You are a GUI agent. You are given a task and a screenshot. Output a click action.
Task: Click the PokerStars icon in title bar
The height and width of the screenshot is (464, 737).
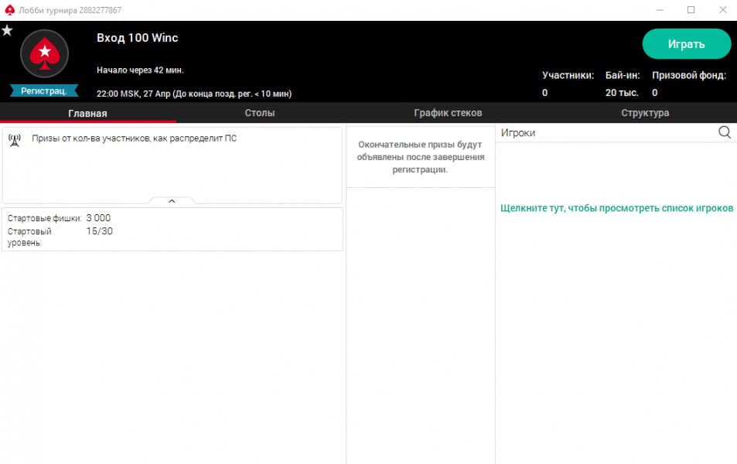point(9,10)
